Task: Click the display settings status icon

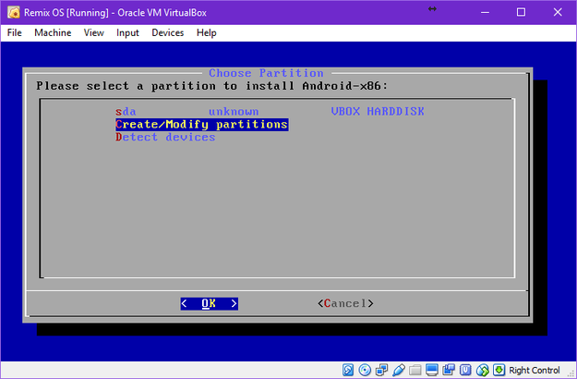Action: point(432,370)
